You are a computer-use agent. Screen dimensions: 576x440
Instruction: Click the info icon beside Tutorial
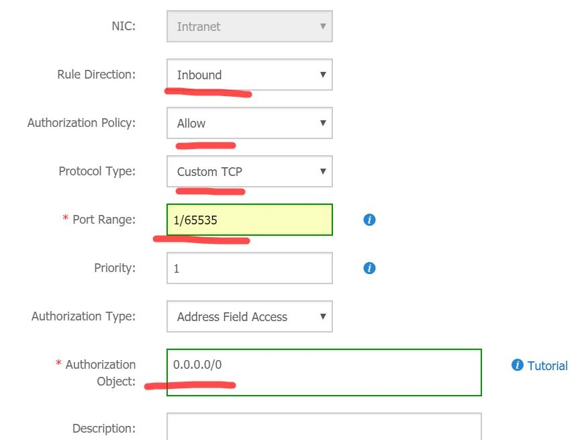(x=517, y=365)
